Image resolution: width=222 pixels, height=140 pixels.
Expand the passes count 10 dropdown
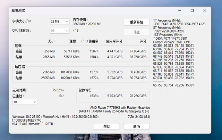tap(25, 102)
